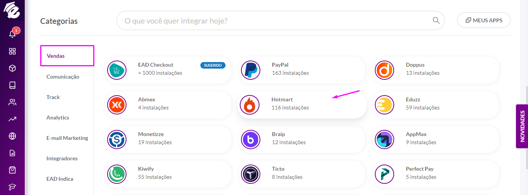Image resolution: width=528 pixels, height=195 pixels.
Task: Click the AppMax app logo
Action: pos(384,140)
